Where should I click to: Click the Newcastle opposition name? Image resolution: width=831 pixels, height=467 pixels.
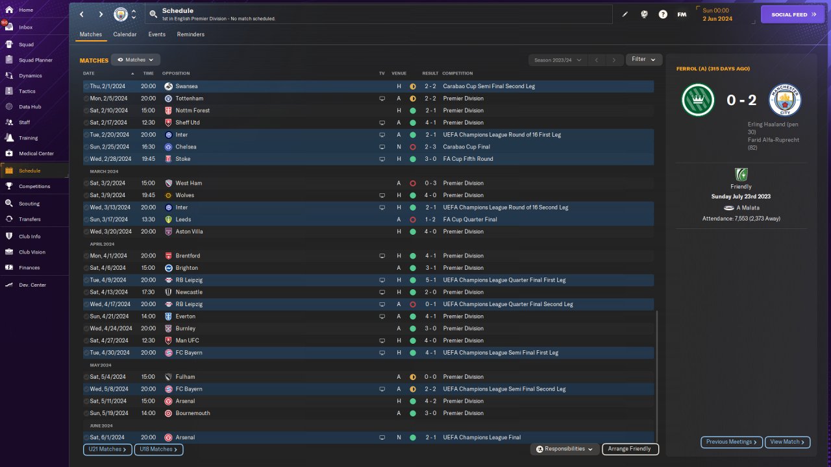point(190,292)
